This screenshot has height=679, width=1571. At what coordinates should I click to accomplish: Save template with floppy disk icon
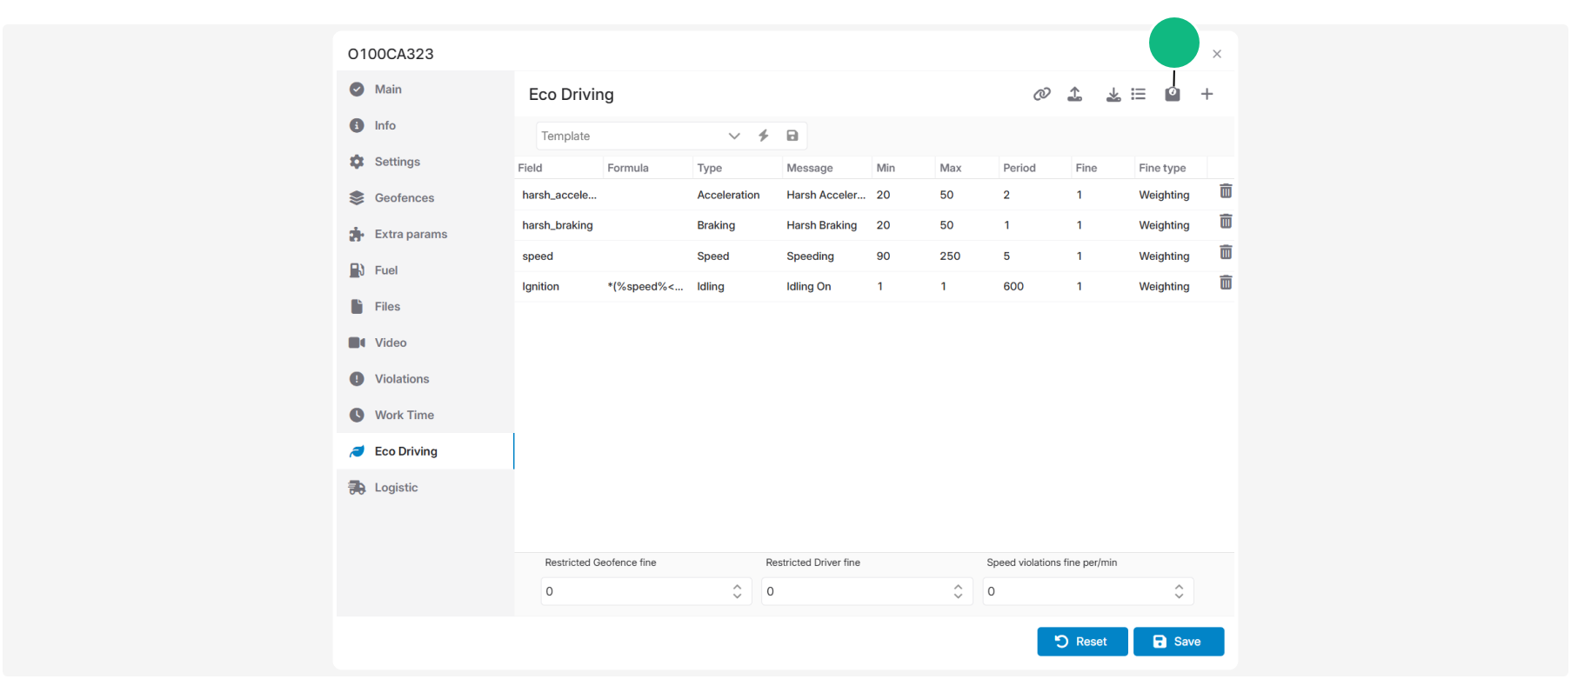[792, 136]
